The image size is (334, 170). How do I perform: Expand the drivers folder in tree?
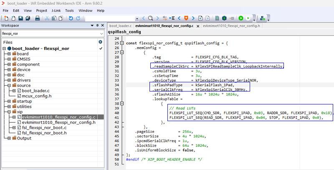(x=9, y=80)
